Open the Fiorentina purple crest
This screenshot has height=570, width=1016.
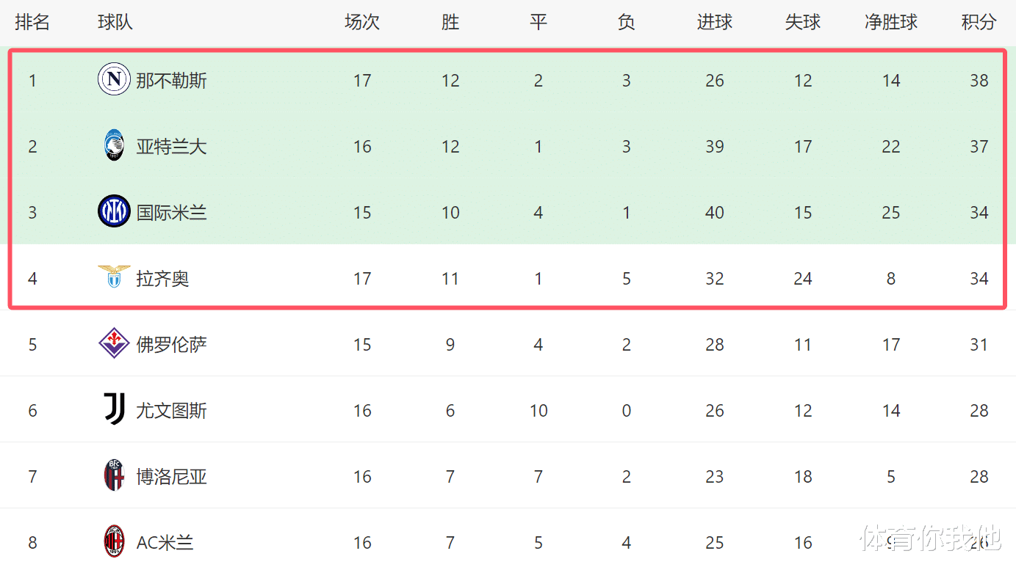[x=114, y=343]
